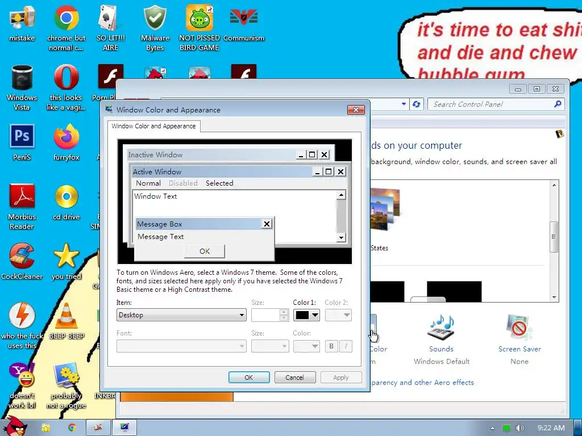Open the Item dropdown showing Desktop
Screen dimensions: 582x436
(181, 315)
